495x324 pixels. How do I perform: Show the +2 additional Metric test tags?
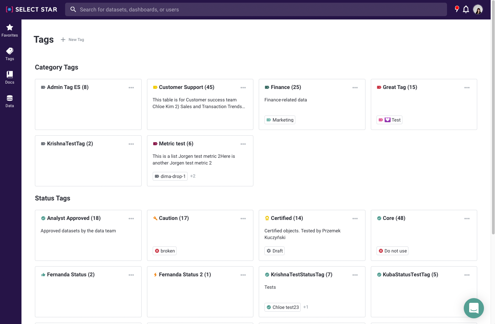tap(193, 176)
